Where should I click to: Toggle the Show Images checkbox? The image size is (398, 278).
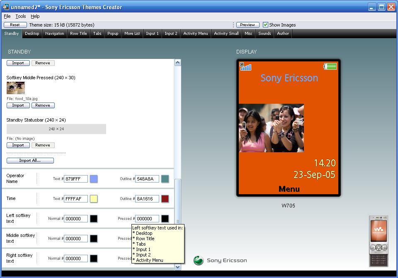[x=265, y=25]
